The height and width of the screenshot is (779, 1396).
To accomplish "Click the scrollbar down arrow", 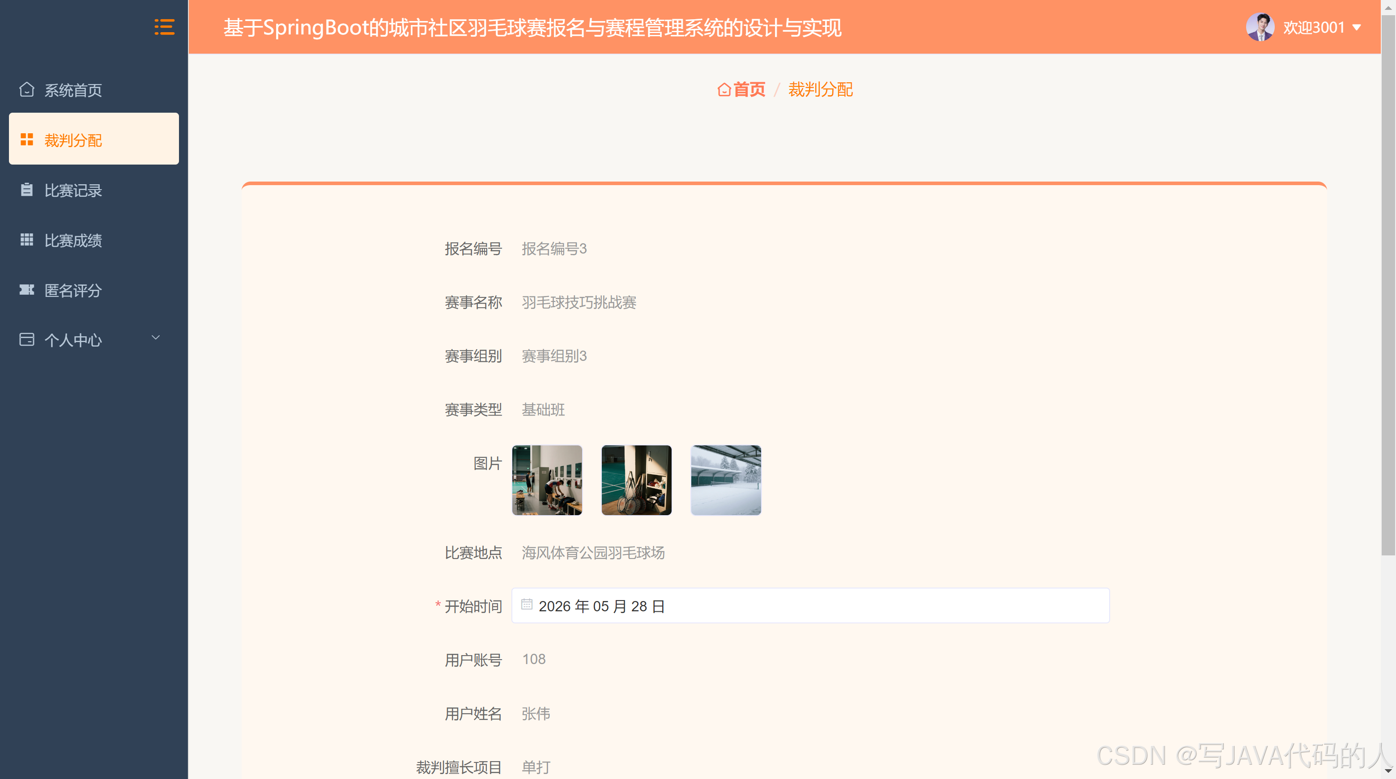I will tap(1388, 771).
